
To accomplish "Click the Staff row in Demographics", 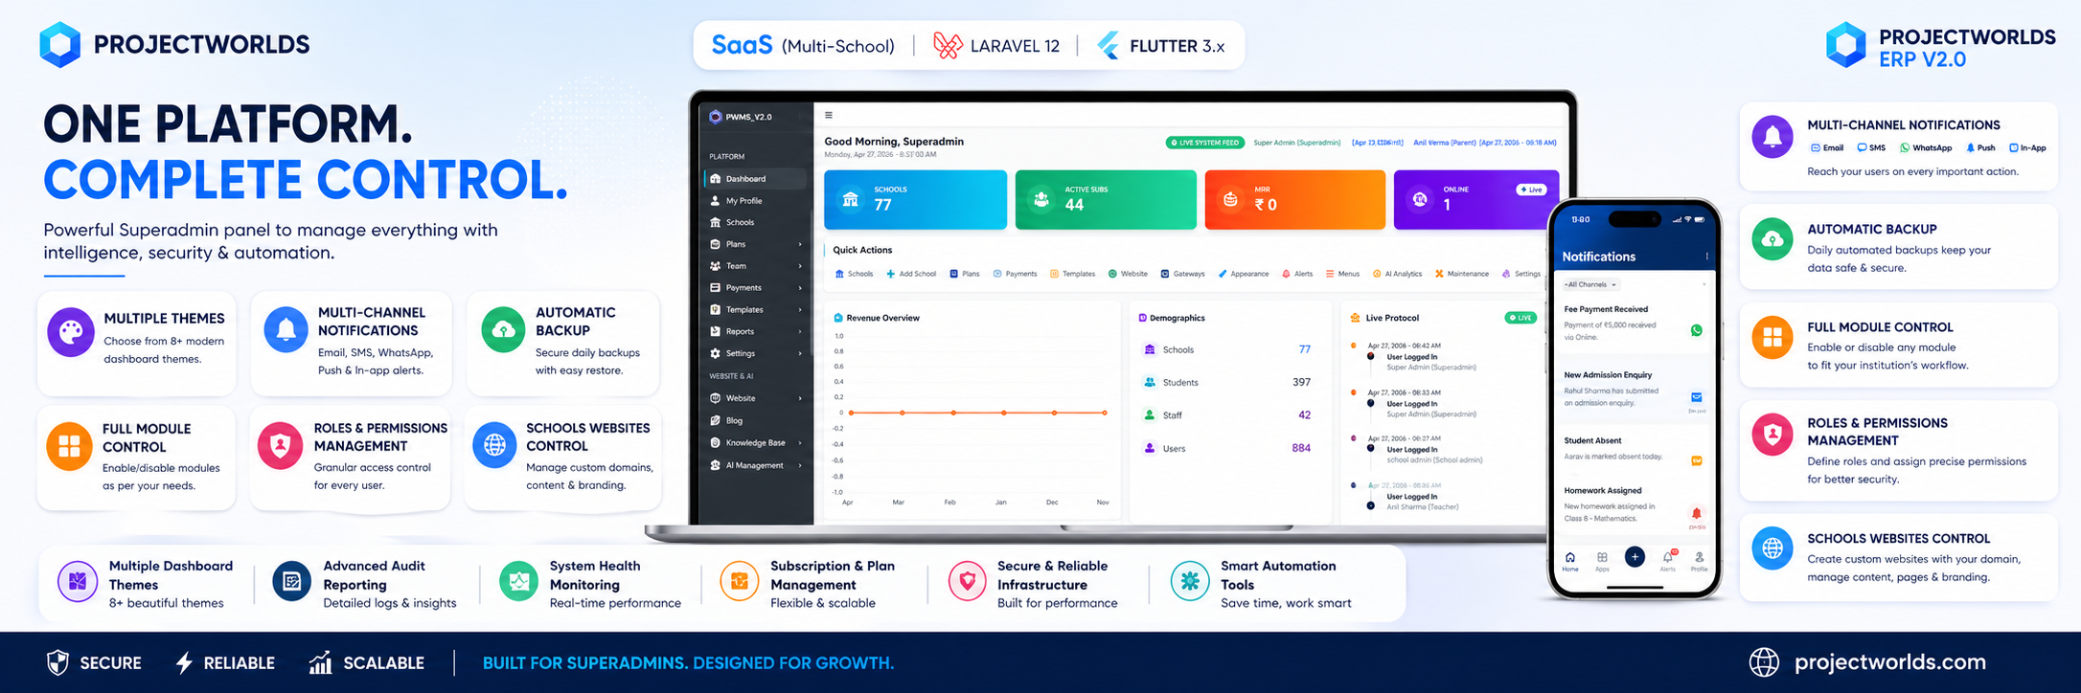I will pos(1227,415).
